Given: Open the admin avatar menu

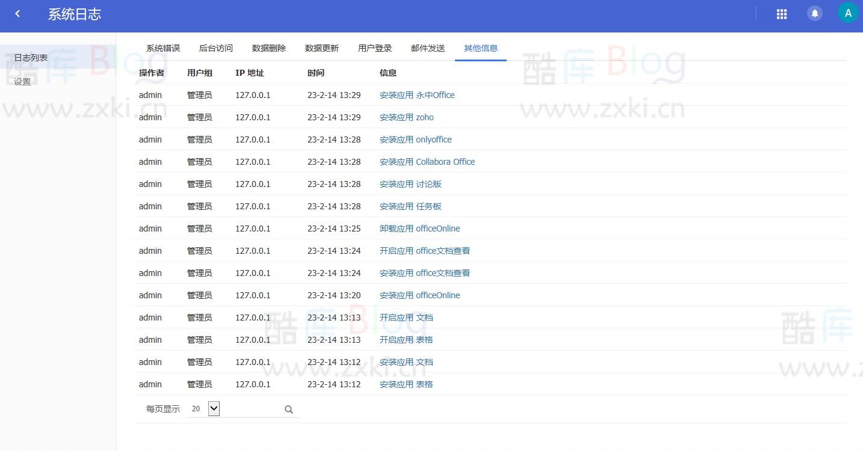Looking at the screenshot, I should (x=847, y=12).
